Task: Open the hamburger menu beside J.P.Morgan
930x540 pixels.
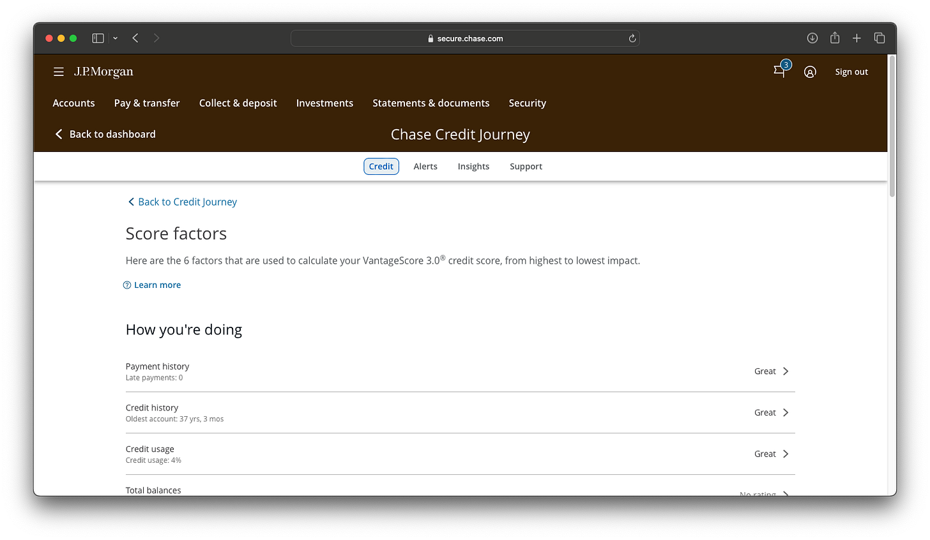Action: point(59,72)
